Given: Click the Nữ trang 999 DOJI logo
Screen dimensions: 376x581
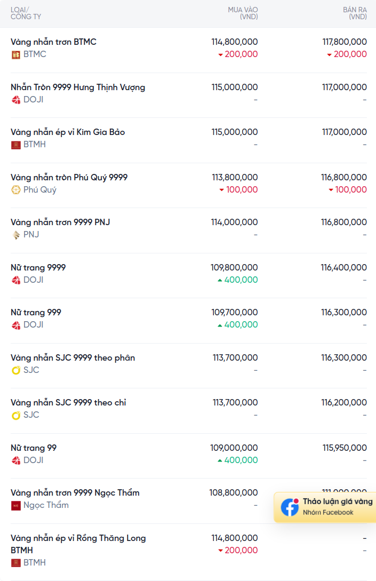Looking at the screenshot, I should tap(15, 325).
